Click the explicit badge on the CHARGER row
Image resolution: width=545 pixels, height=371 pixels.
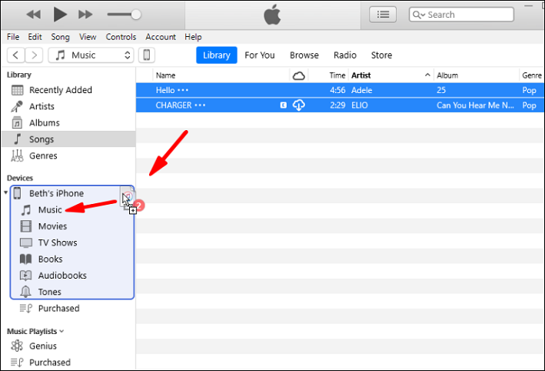(x=284, y=105)
